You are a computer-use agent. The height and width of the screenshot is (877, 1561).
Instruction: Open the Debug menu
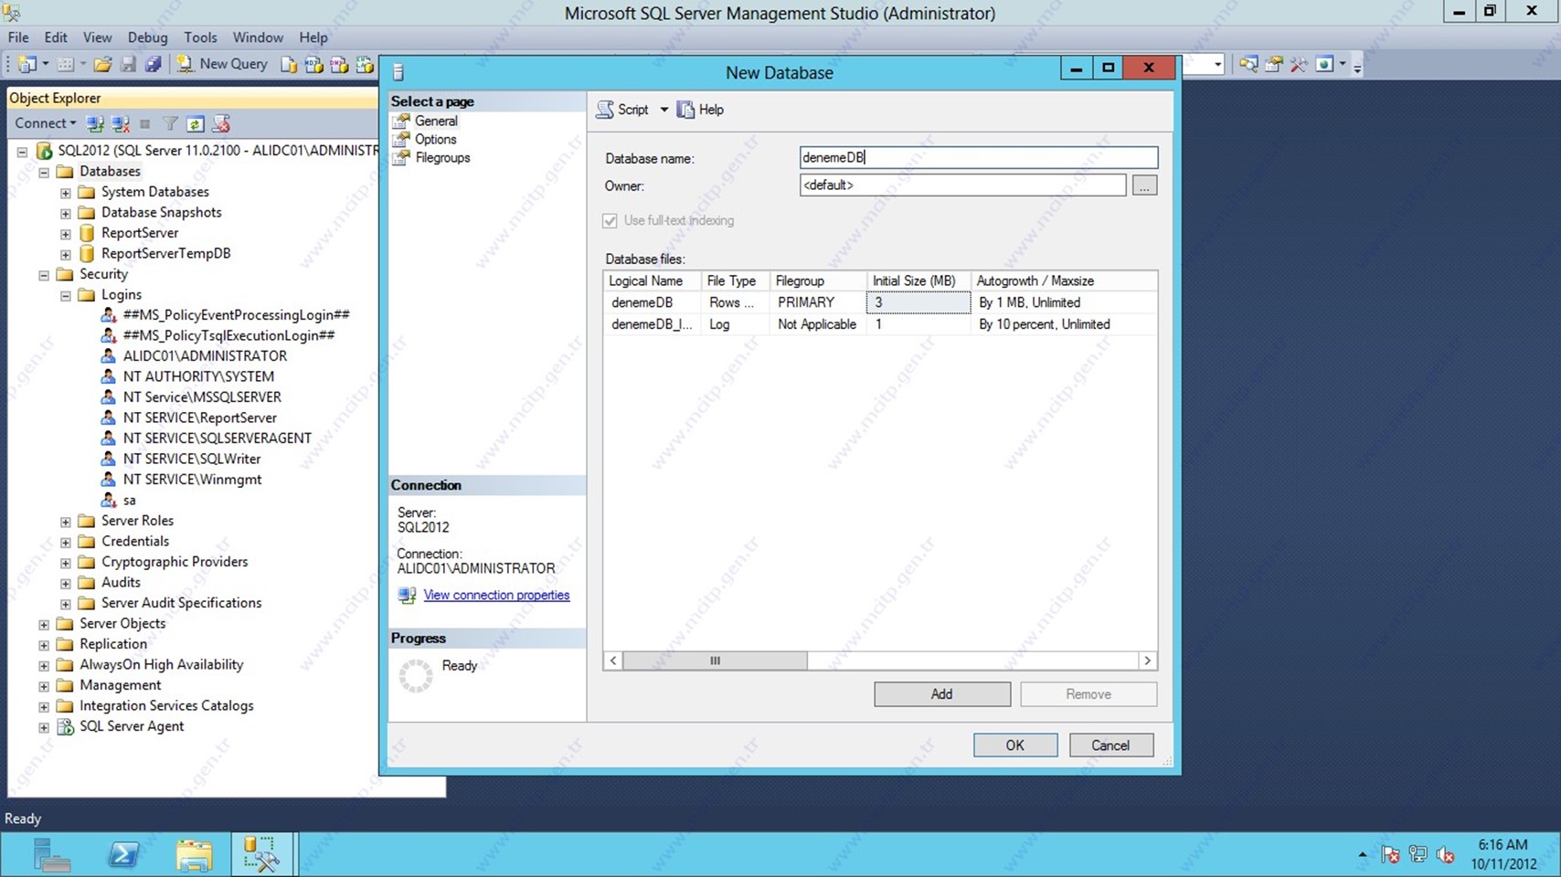click(x=147, y=37)
